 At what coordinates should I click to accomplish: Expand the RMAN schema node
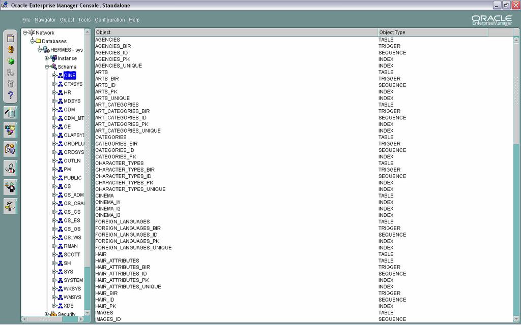[x=54, y=246]
